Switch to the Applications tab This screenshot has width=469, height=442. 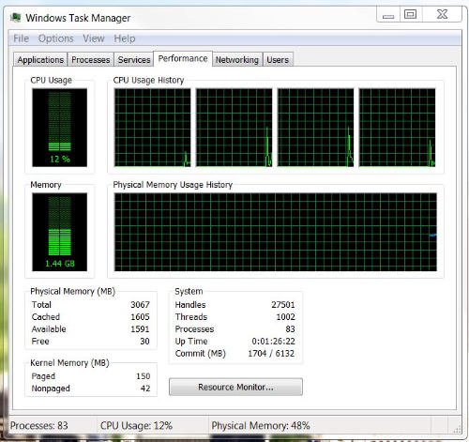[x=40, y=60]
